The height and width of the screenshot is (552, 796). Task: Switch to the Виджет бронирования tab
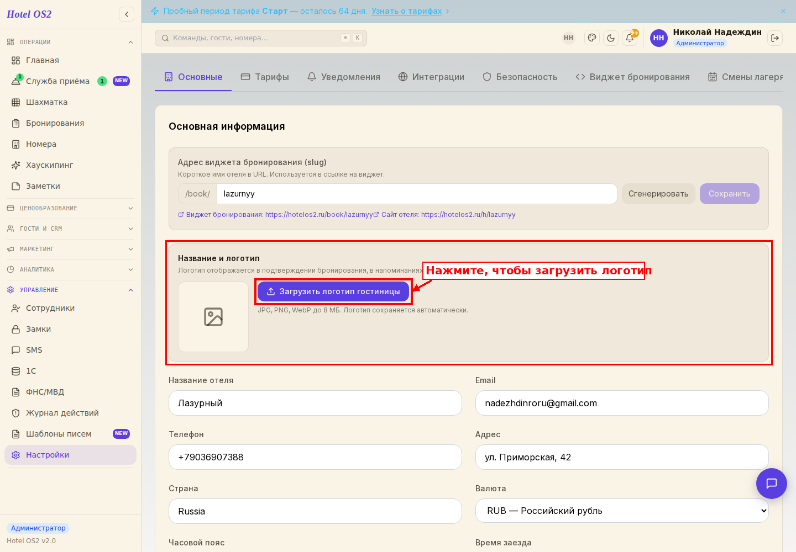click(633, 77)
